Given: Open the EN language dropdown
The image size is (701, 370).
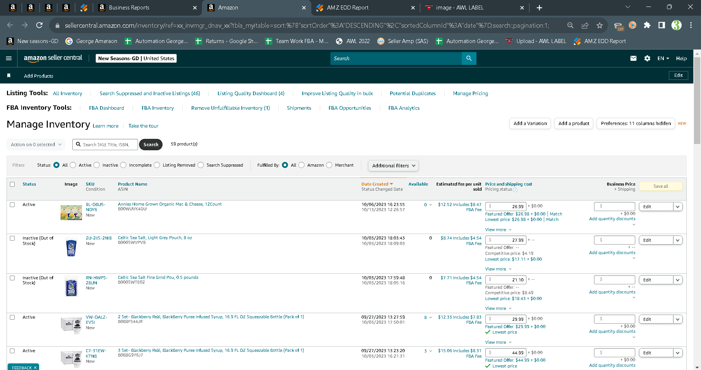Looking at the screenshot, I should point(663,58).
